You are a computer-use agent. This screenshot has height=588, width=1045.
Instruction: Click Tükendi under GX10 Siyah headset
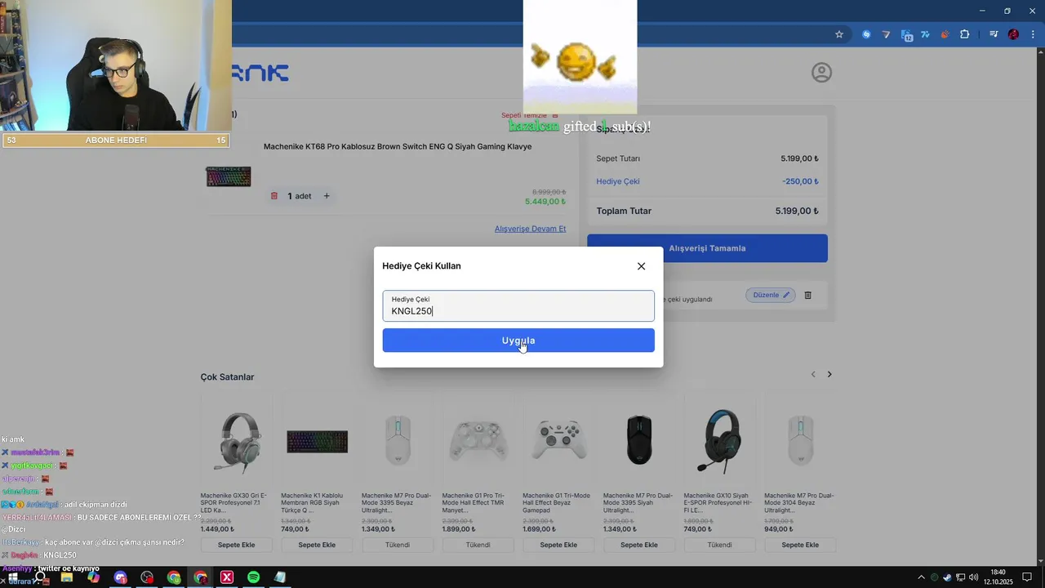point(719,545)
